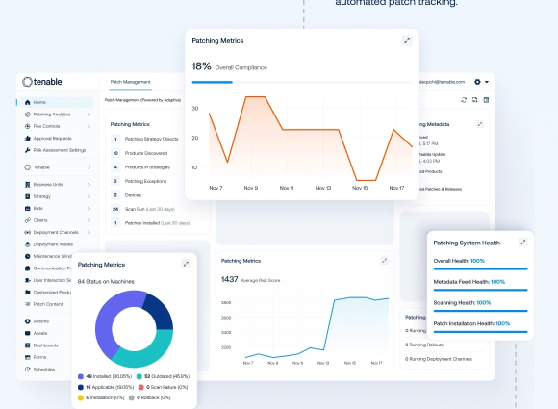Click the Deployment Channels broadcast icon
Viewport: 558px width, 409px height.
[27, 232]
